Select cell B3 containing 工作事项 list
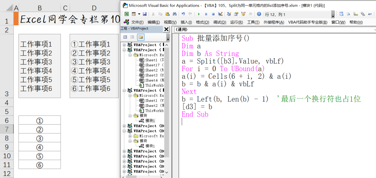The height and width of the screenshot is (178, 376). pos(39,66)
